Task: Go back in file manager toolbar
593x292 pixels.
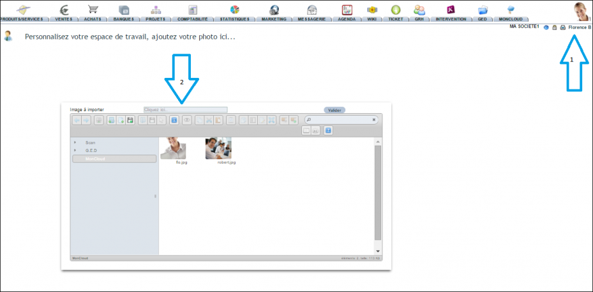Action: coord(77,120)
